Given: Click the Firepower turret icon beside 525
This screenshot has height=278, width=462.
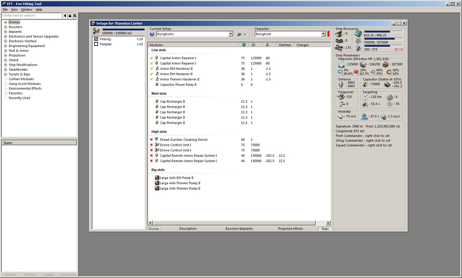Looking at the screenshot, I should pyautogui.click(x=341, y=97).
